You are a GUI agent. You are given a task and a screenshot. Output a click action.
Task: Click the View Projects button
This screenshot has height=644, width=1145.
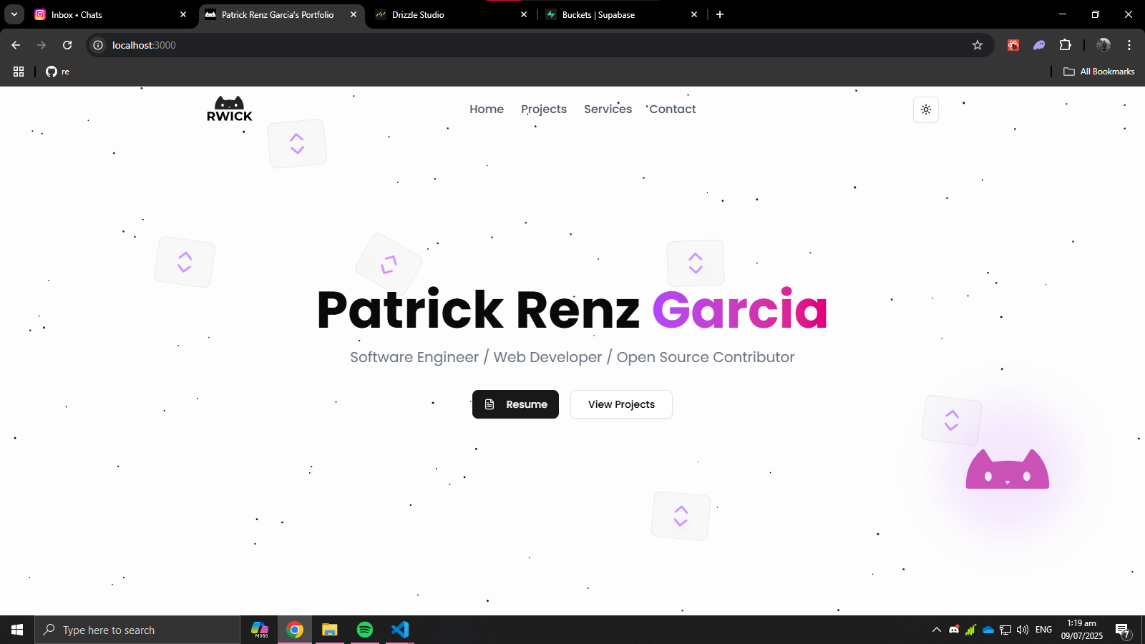point(621,404)
